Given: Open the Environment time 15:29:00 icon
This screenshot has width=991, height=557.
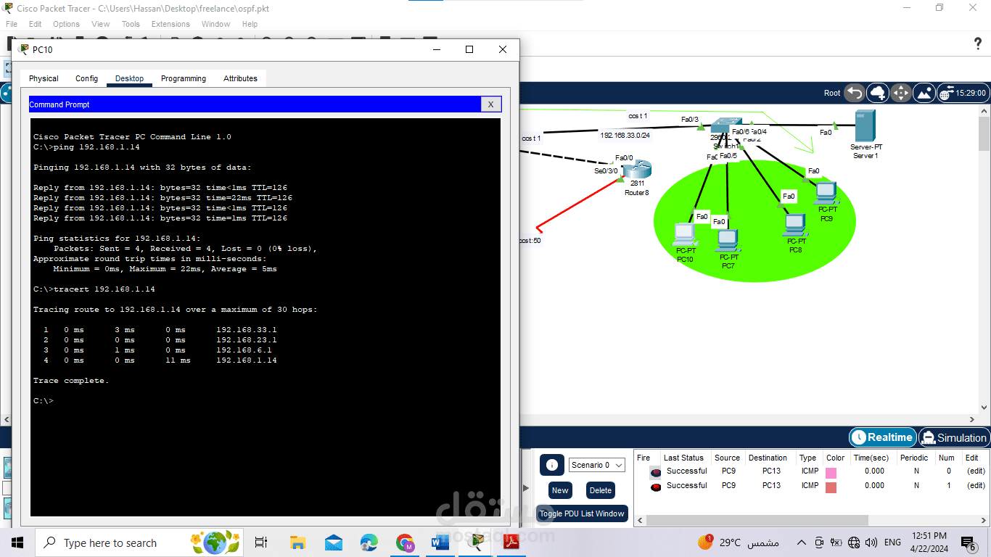Looking at the screenshot, I should pyautogui.click(x=962, y=93).
